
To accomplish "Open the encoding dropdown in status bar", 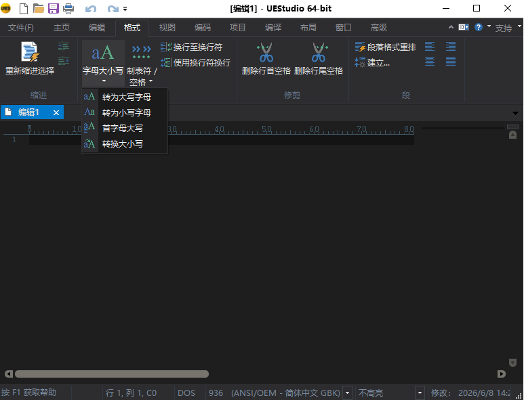I will pos(348,393).
